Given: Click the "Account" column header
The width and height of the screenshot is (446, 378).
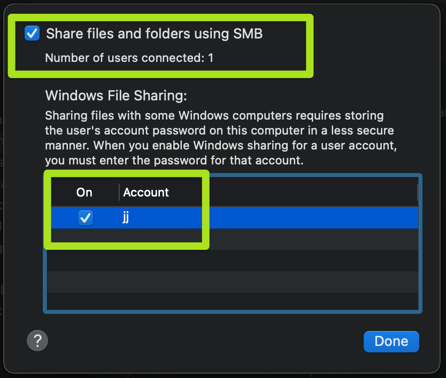Looking at the screenshot, I should [146, 192].
